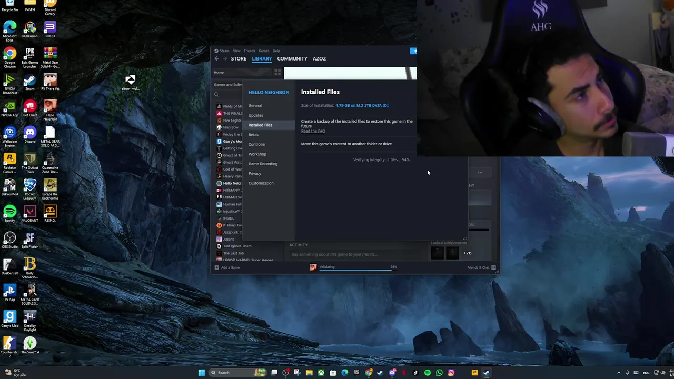Open RPCS3 desktop icon
Screen dimensions: 674x379
[x=50, y=29]
